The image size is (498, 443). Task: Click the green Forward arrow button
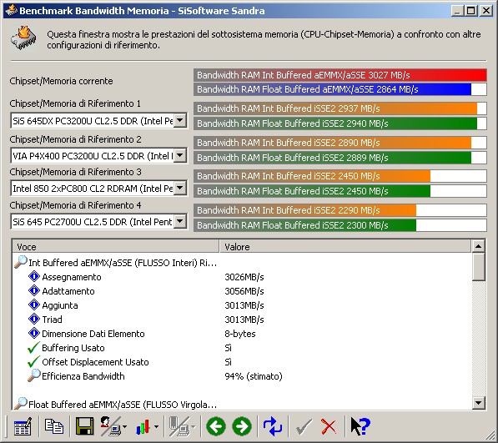242,426
